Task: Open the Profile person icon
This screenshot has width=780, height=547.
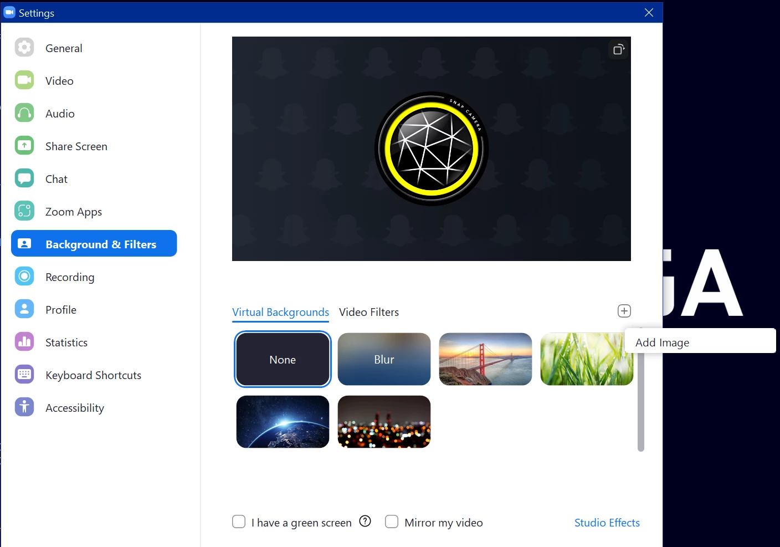Action: [24, 309]
